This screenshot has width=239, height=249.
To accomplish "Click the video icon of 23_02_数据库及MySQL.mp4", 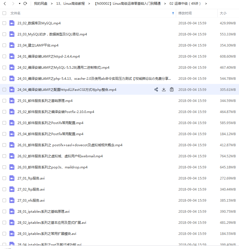I will coord(12,23).
